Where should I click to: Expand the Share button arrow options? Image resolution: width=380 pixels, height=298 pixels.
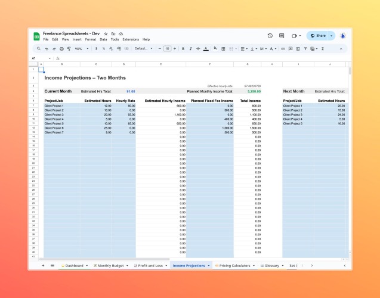pyautogui.click(x=332, y=36)
